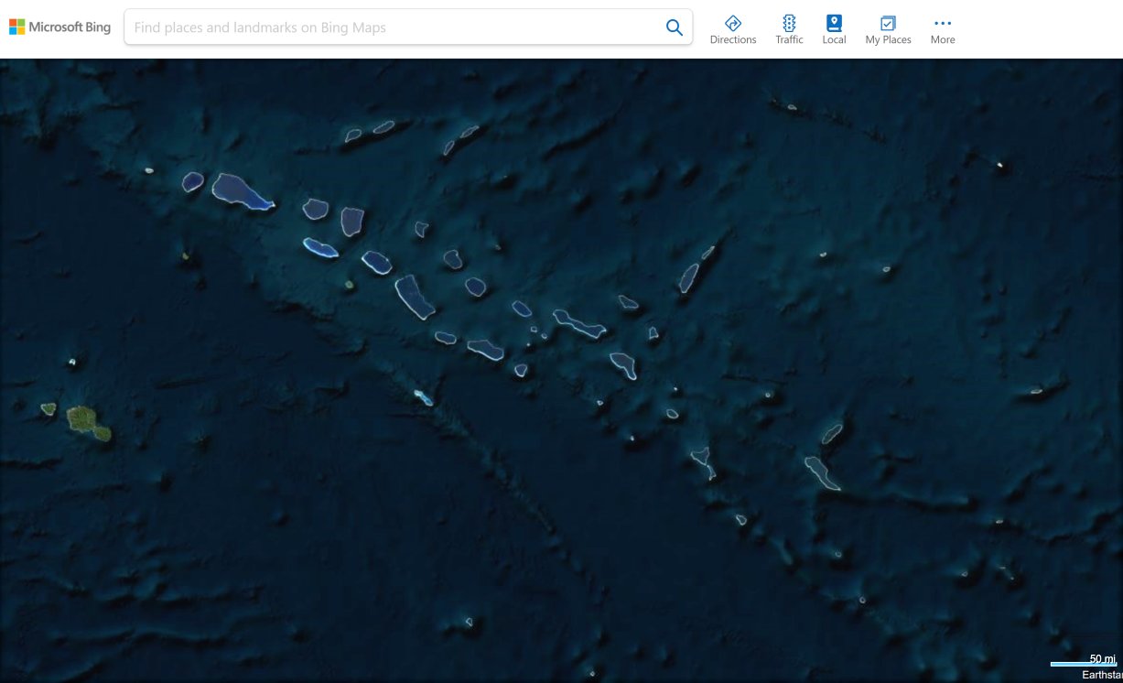Click the rounded atoll just west of the largest atoll
1123x683 pixels.
pos(192,182)
